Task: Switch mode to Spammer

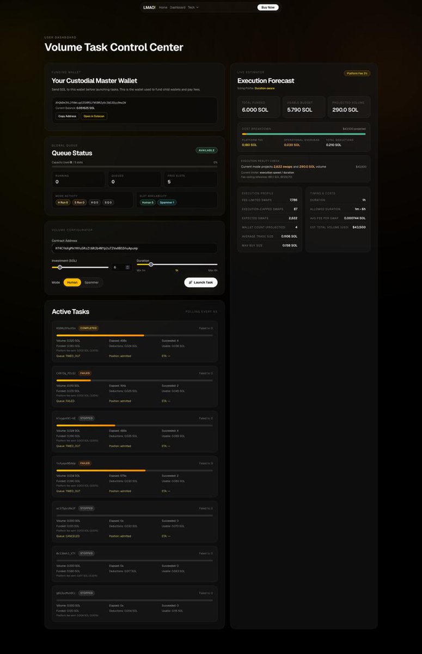Action: 91,282
